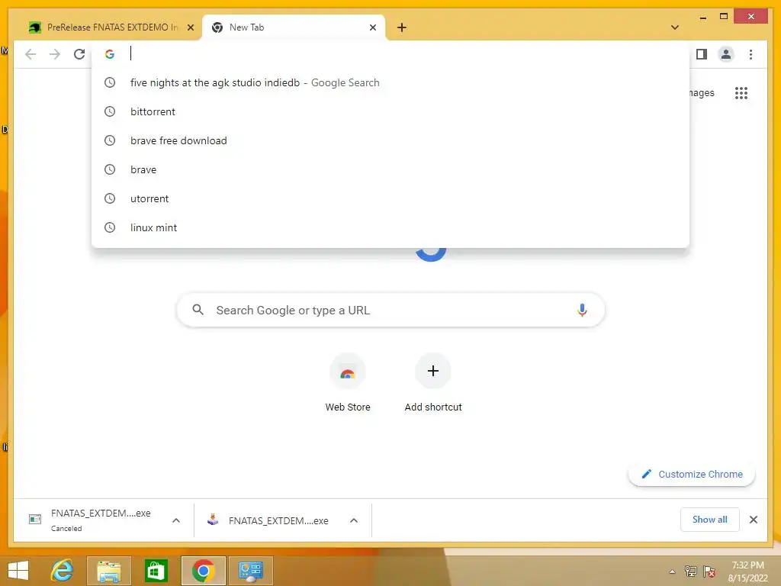The image size is (781, 586).
Task: Click the Action Center flag icon
Action: click(x=709, y=571)
